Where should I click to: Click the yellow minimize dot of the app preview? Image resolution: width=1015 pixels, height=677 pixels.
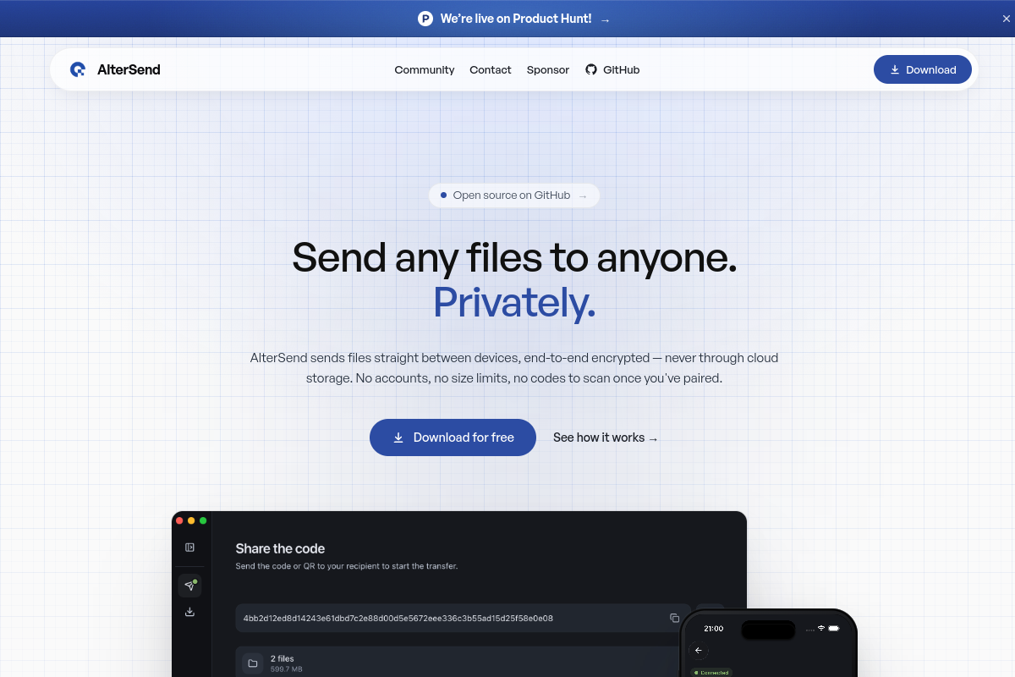pyautogui.click(x=191, y=520)
